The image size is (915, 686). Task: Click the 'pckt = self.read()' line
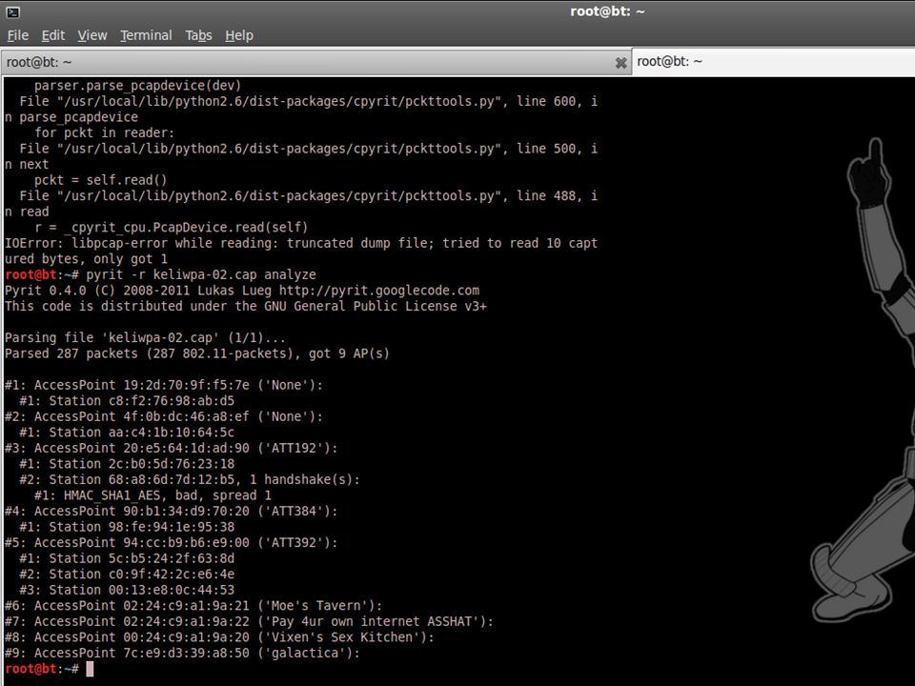[x=100, y=180]
